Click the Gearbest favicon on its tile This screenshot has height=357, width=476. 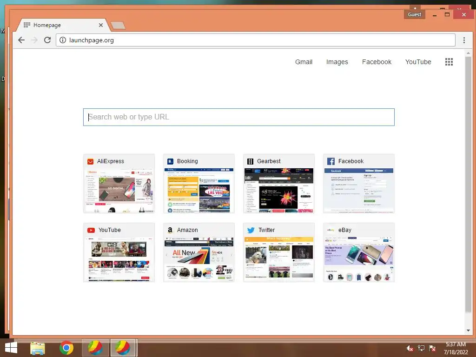[x=250, y=161]
